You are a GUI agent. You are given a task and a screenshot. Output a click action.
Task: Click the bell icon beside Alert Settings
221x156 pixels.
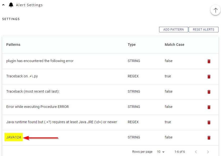[11, 5]
